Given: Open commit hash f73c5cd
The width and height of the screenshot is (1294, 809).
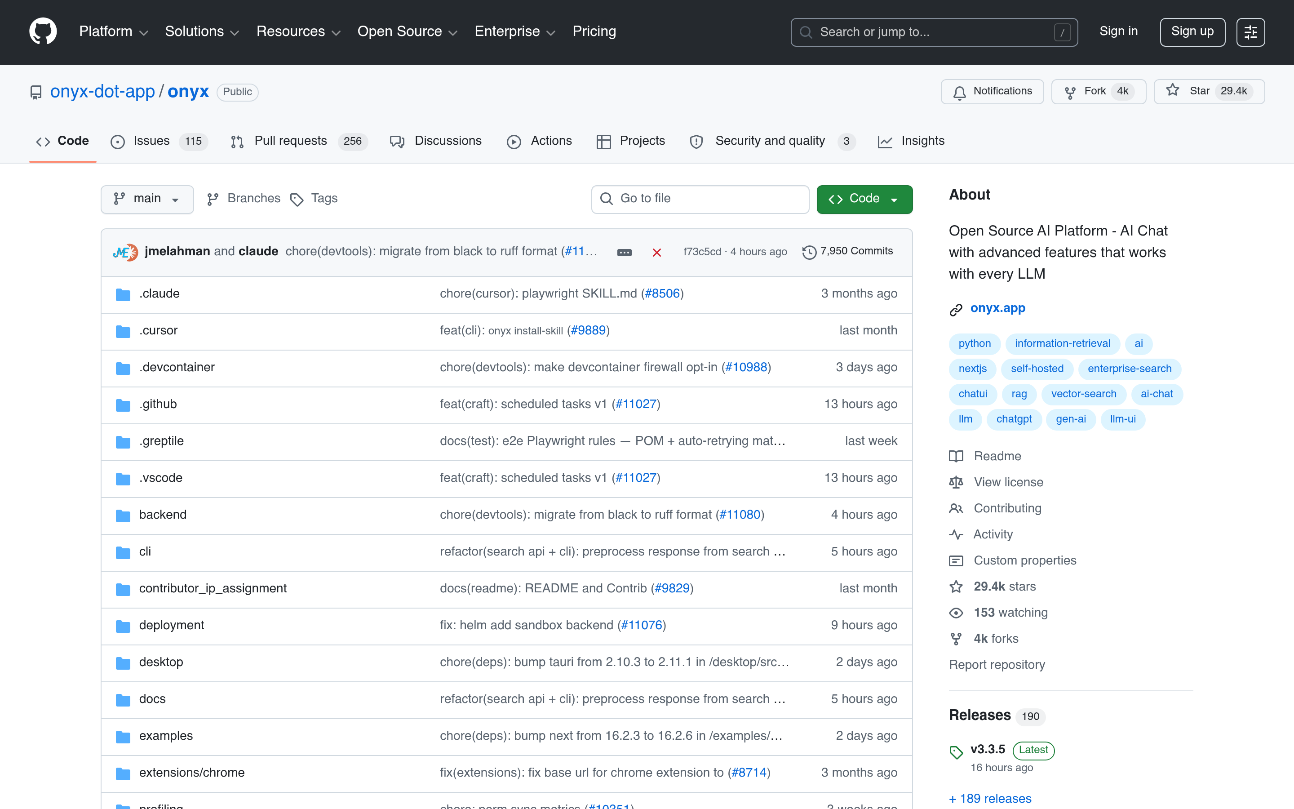Looking at the screenshot, I should [x=702, y=252].
